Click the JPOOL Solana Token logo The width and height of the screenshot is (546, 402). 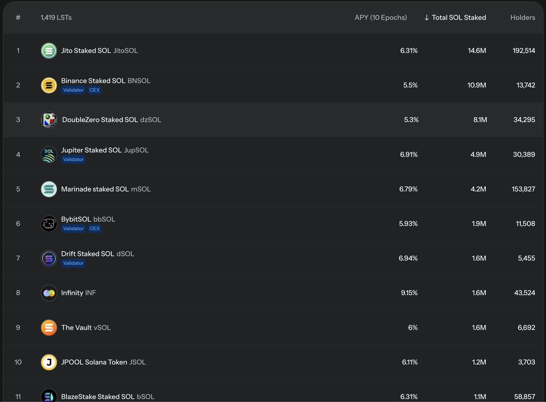[x=49, y=362]
